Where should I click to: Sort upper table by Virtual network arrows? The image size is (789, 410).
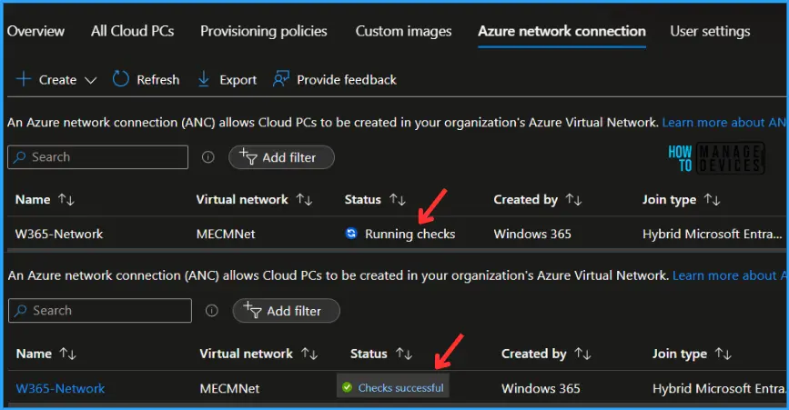[x=304, y=199]
